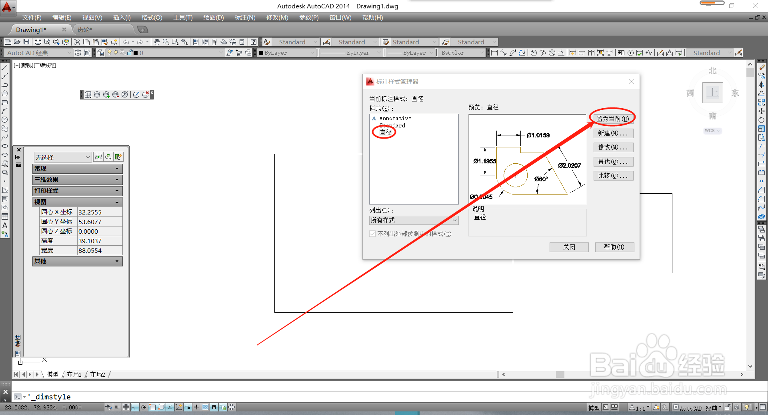Toggle Snap mode in status bar
The width and height of the screenshot is (768, 415).
click(x=117, y=407)
